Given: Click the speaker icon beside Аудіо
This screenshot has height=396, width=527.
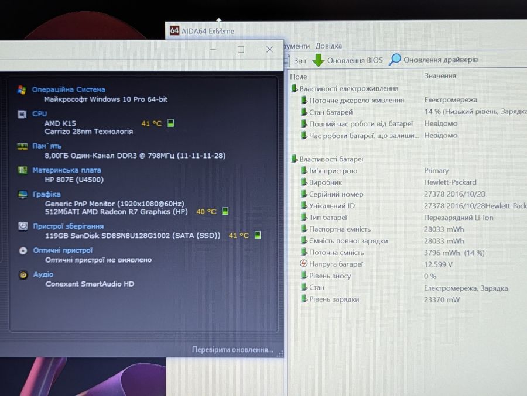Looking at the screenshot, I should pyautogui.click(x=23, y=275).
